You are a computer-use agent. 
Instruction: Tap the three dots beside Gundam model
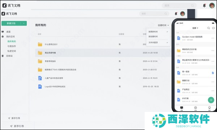pyautogui.click(x=213, y=38)
